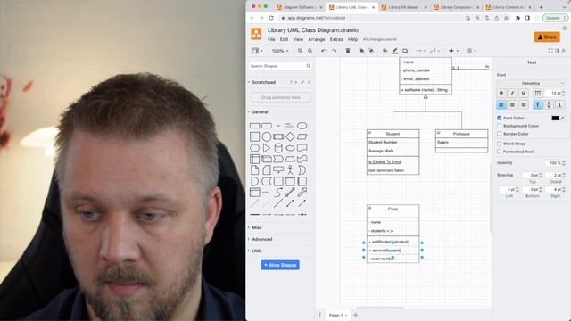Open the 100% zoom level dropdown

(280, 51)
